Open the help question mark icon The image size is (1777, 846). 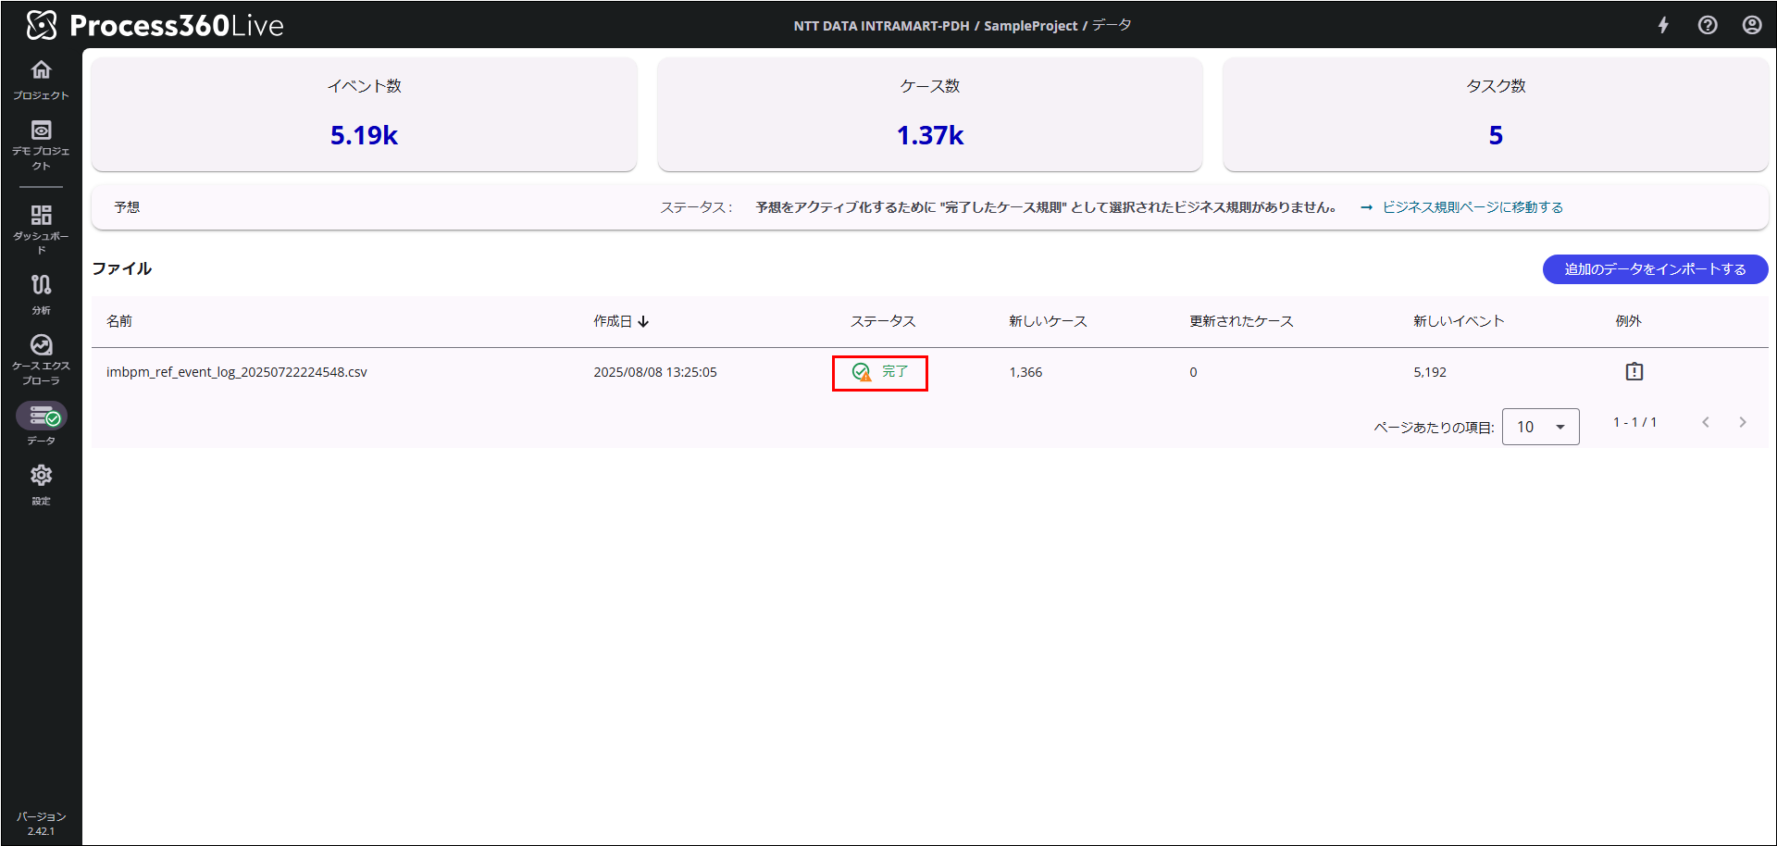pyautogui.click(x=1708, y=25)
